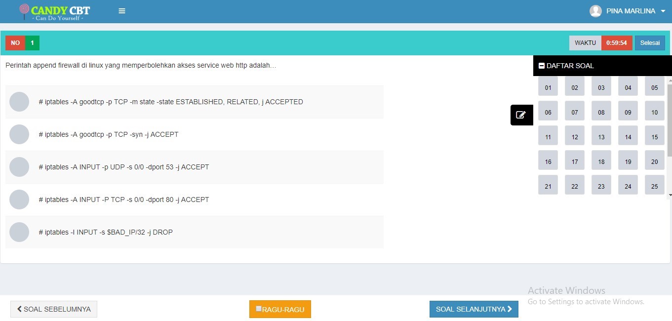Click the question list scrollbar
This screenshot has width=672, height=321.
click(670, 120)
